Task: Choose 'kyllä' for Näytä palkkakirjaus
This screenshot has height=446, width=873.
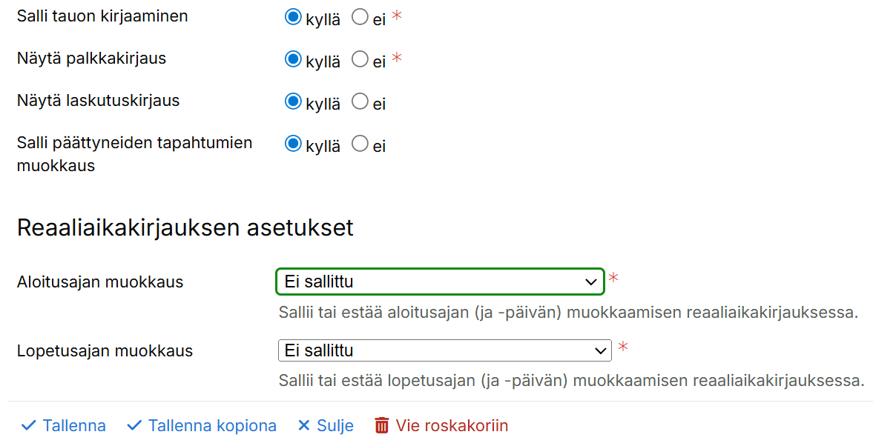Action: point(293,59)
